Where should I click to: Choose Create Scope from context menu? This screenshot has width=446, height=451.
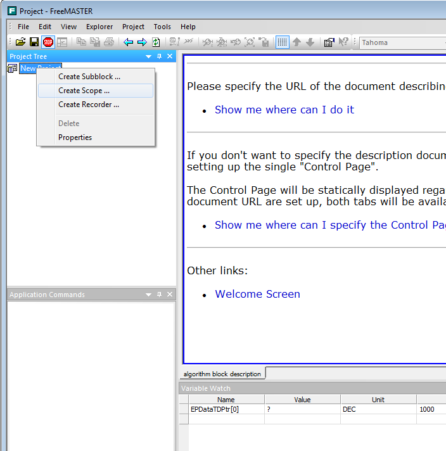(96, 91)
